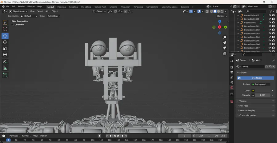This screenshot has width=277, height=143.
Task: Play the animation forward
Action: pos(118,136)
